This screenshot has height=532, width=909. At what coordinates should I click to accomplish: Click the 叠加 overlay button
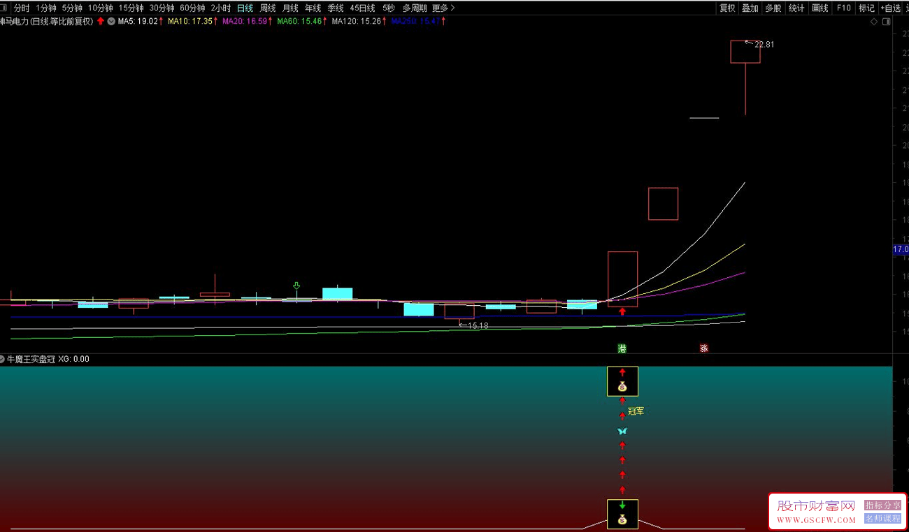pos(750,8)
